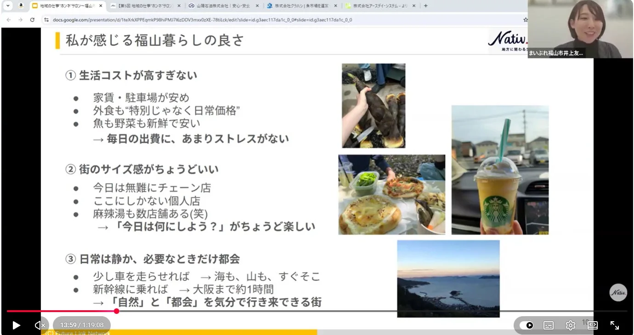634x335 pixels.
Task: Reload the page with the refresh icon
Action: 31,20
